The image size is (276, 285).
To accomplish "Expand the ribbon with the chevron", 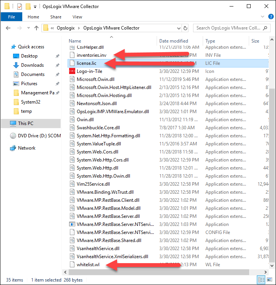I will click(x=262, y=16).
